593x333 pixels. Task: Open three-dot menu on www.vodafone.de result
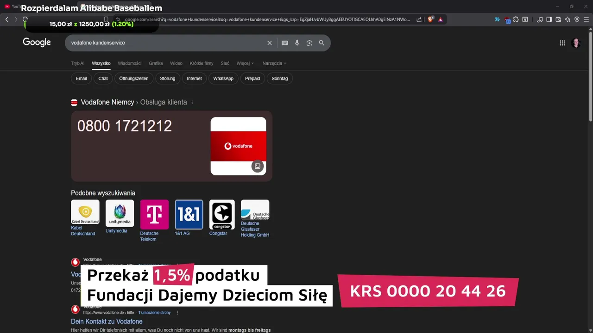[177, 313]
